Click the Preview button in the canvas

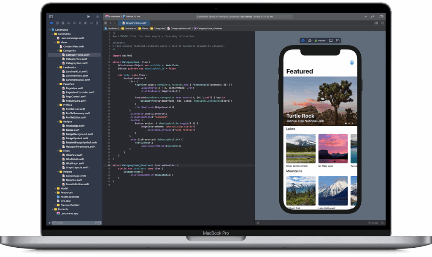[321, 40]
